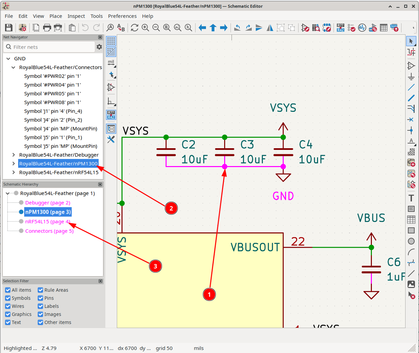Navigate up one sheet with up arrow
The image size is (419, 353).
213,28
